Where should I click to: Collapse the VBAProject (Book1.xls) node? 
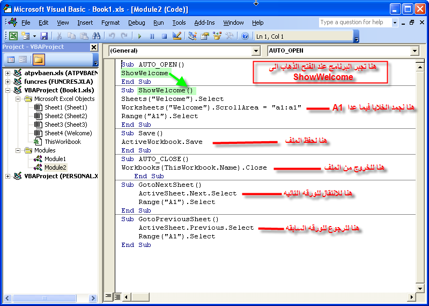pyautogui.click(x=8, y=90)
